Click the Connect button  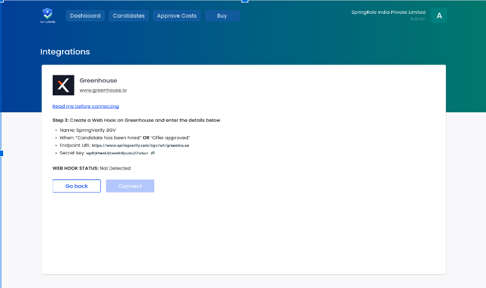tap(130, 186)
